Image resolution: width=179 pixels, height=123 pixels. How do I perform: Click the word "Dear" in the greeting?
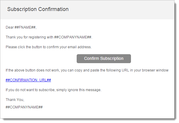pyautogui.click(x=10, y=27)
